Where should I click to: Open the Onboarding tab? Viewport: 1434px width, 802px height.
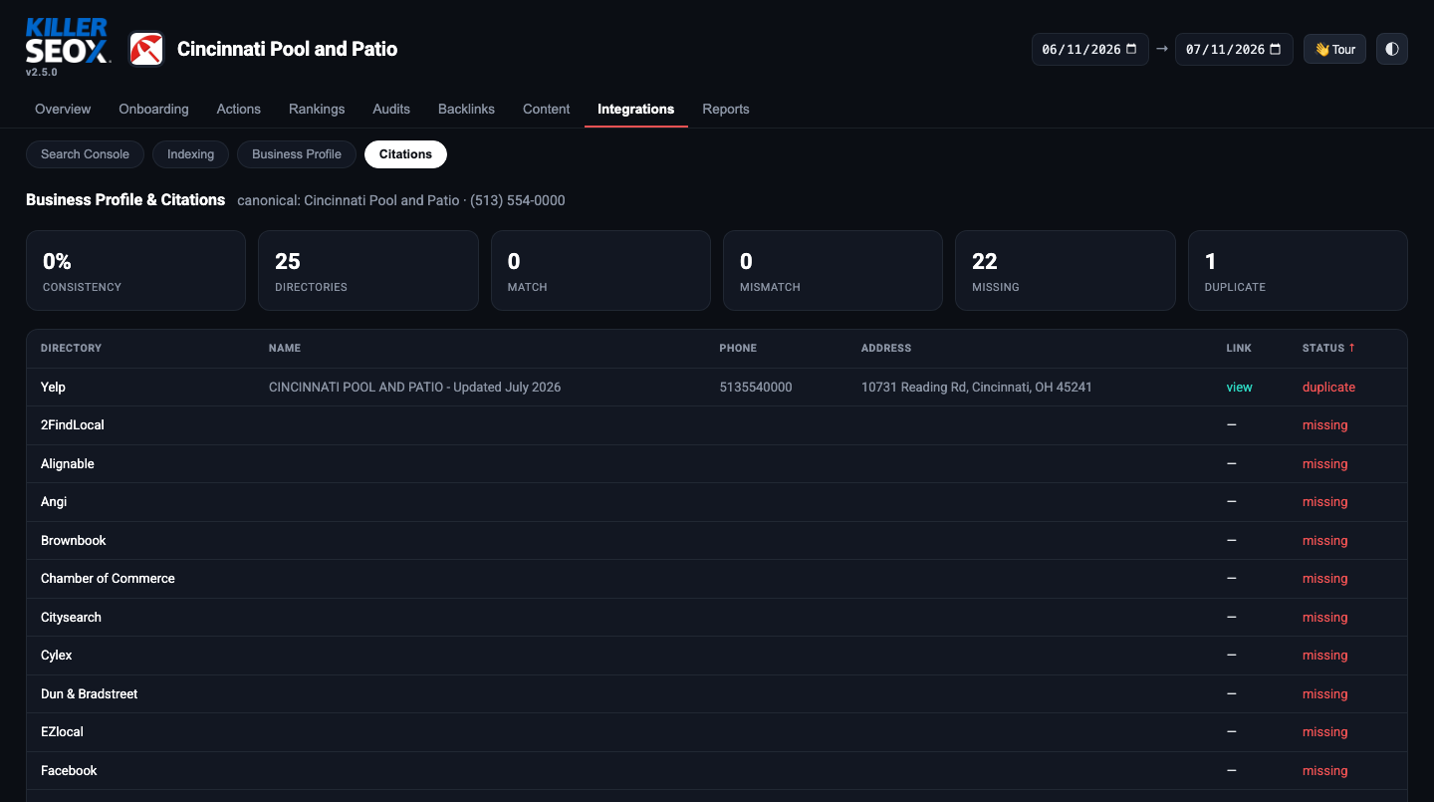click(153, 109)
